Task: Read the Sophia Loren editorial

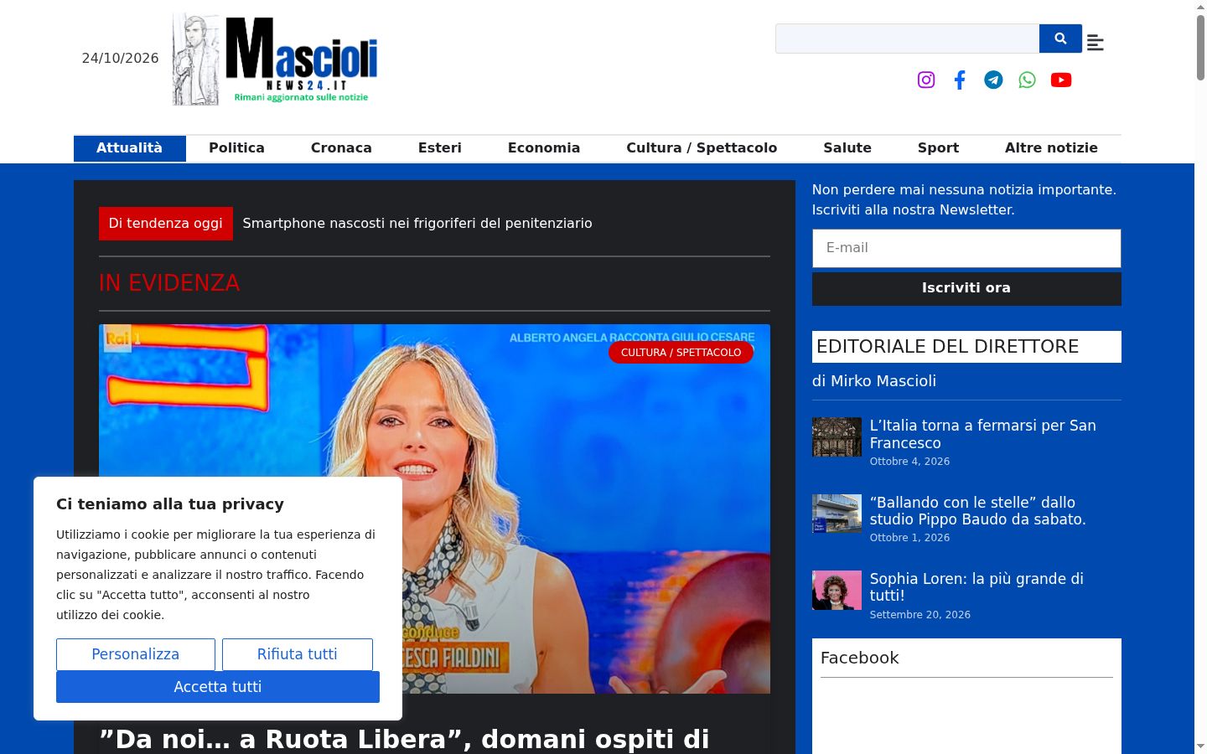Action: 976,587
